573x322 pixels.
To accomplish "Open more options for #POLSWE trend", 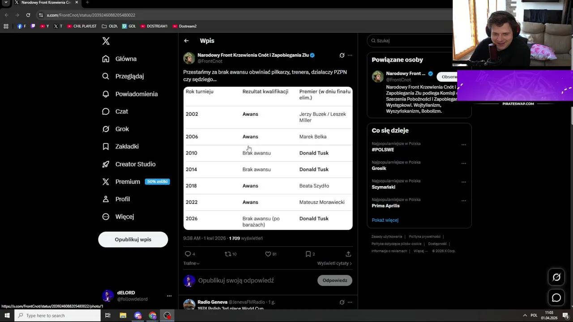I will point(464,144).
